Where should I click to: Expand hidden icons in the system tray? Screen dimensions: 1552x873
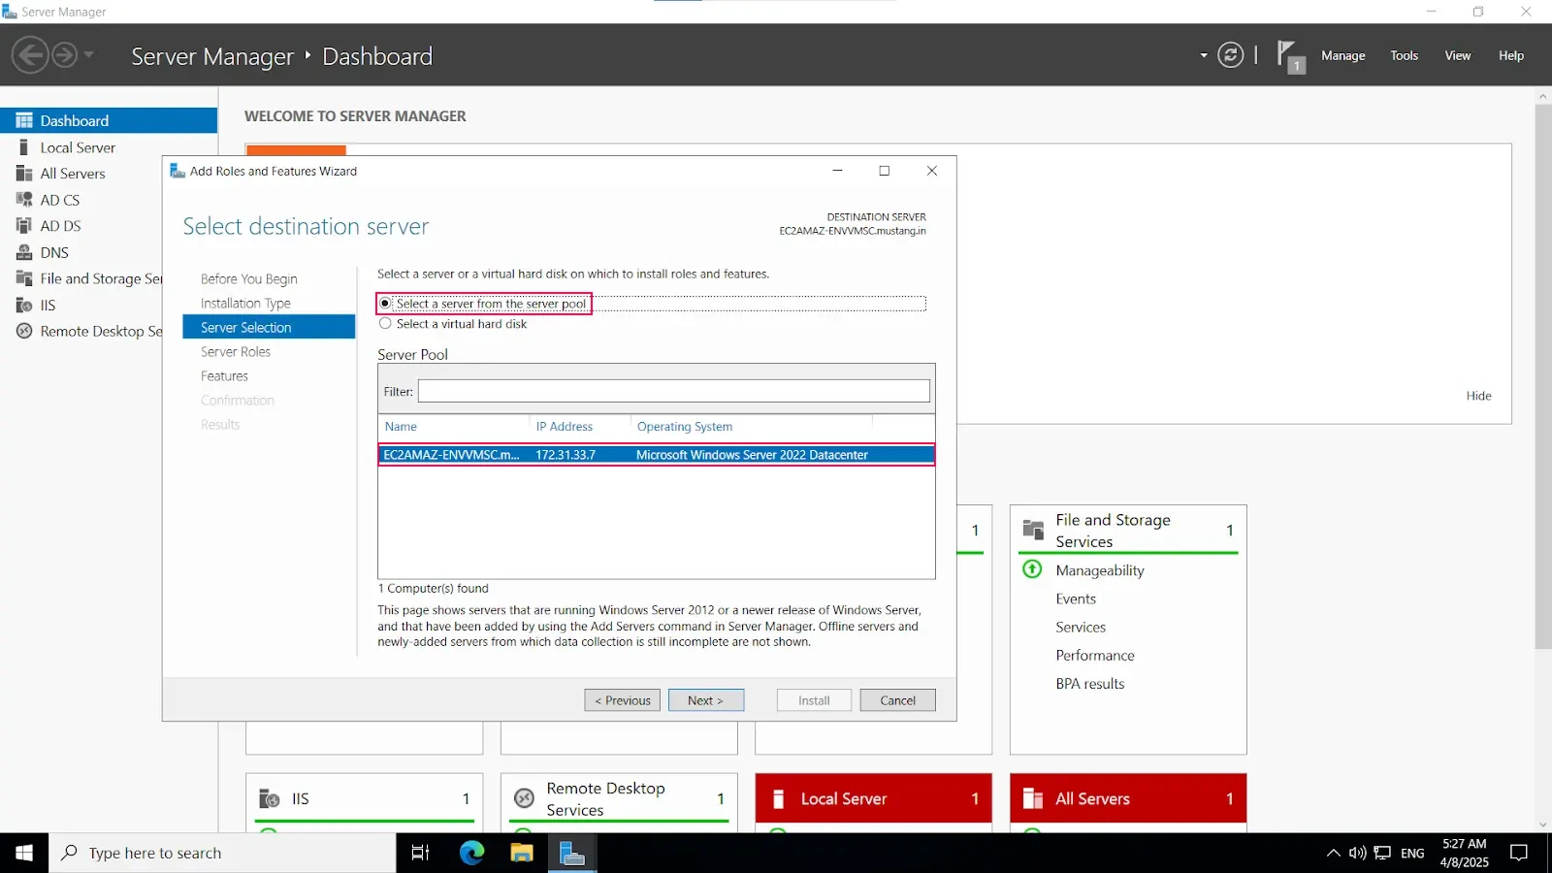tap(1333, 853)
